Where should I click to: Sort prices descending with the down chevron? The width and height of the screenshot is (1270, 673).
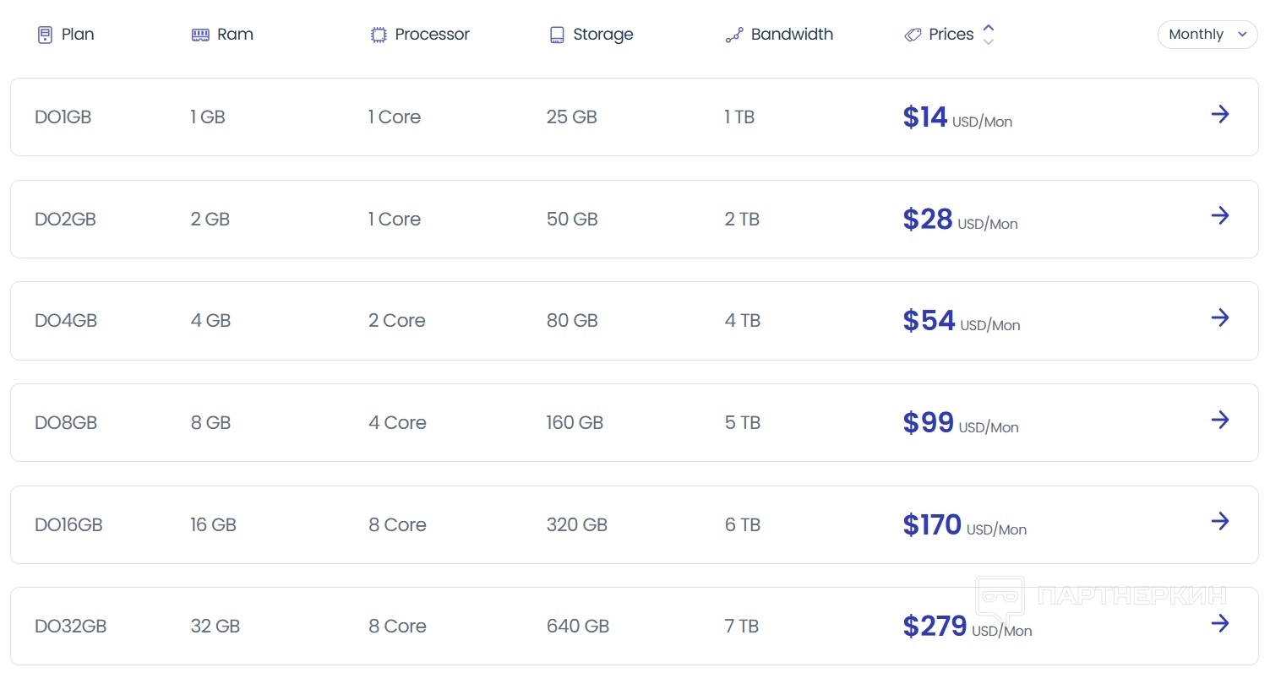[x=989, y=41]
